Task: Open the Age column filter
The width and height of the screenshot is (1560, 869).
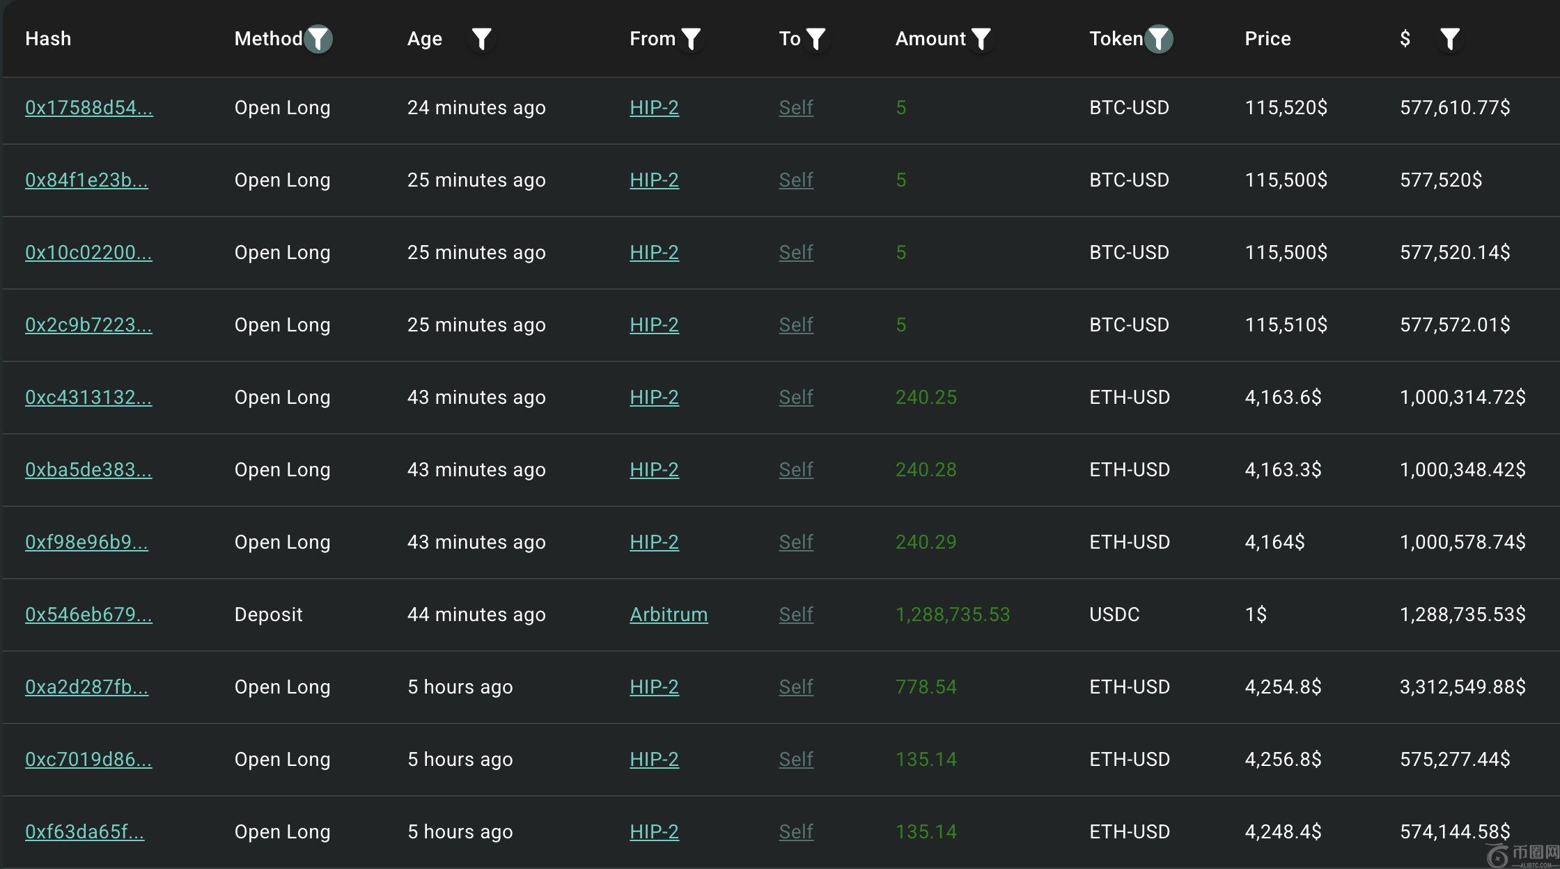Action: (x=481, y=39)
